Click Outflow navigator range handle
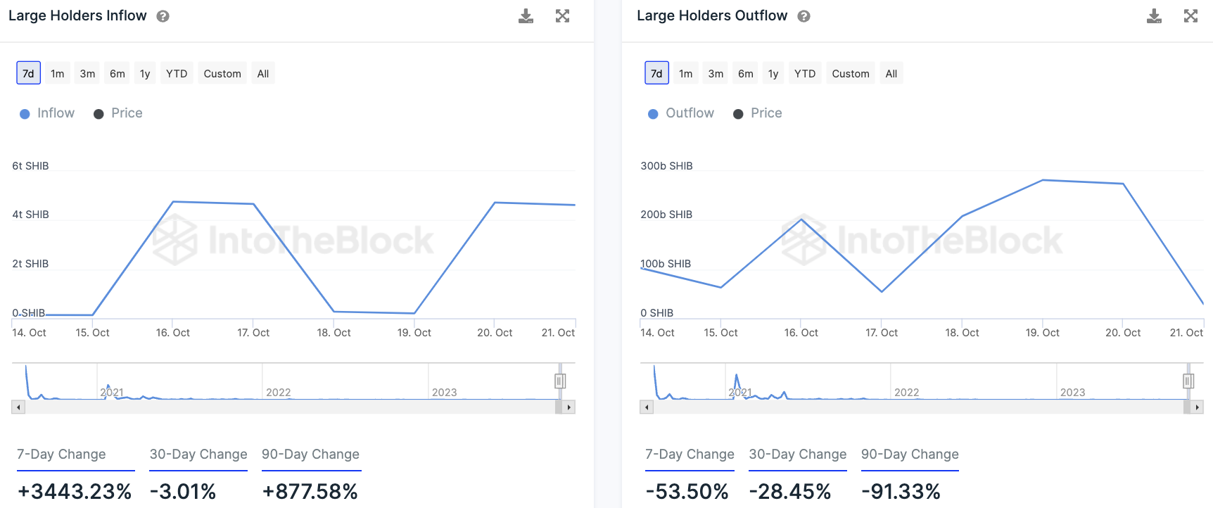 1188,381
